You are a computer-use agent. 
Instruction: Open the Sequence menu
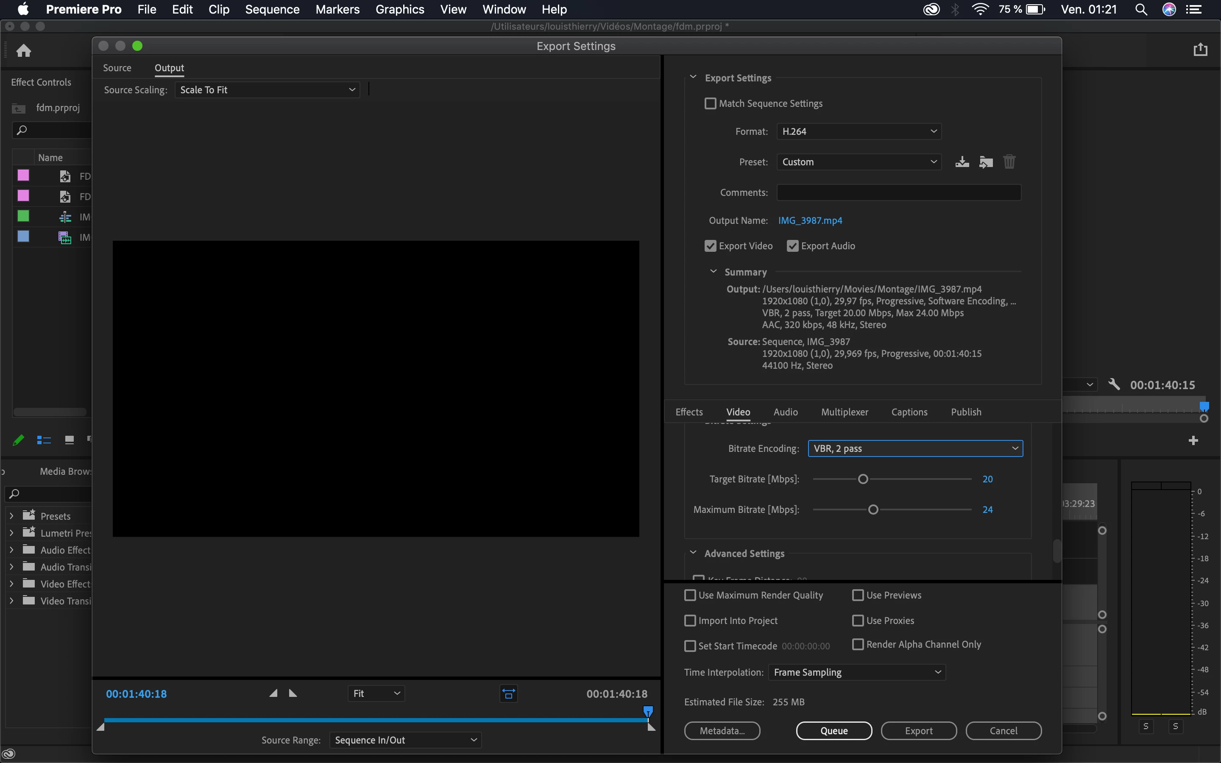[272, 9]
